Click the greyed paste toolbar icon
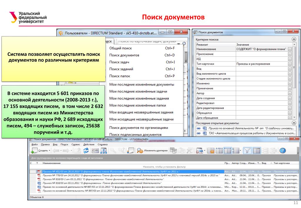Screen dimensions: 301x208 [x=182, y=151]
